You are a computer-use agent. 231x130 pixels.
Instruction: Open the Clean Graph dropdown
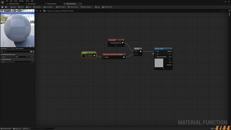coord(61,7)
